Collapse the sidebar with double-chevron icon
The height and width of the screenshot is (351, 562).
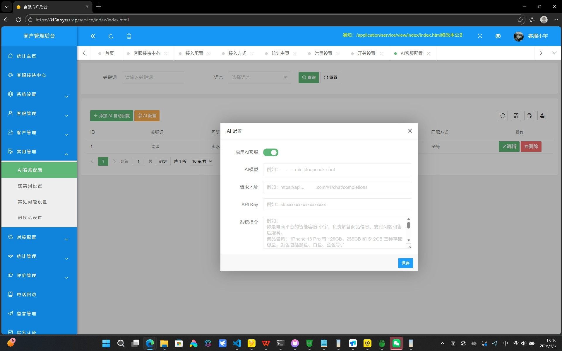(93, 36)
